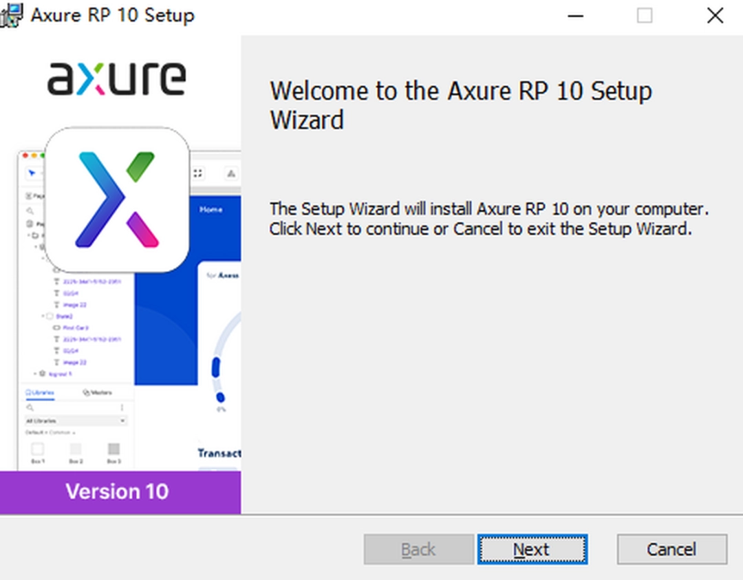Select the Image 22 layer in the tree

pos(75,305)
